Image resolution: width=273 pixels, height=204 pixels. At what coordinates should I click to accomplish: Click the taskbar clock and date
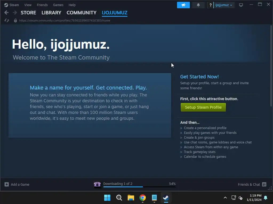point(254,198)
